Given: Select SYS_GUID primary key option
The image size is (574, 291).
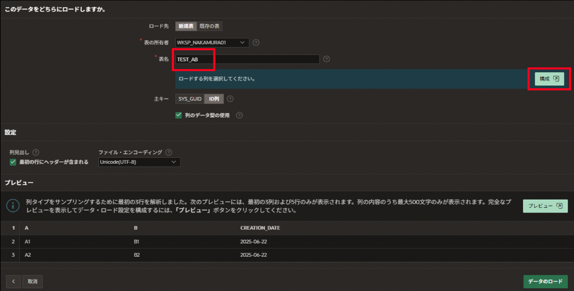Looking at the screenshot, I should pyautogui.click(x=190, y=99).
